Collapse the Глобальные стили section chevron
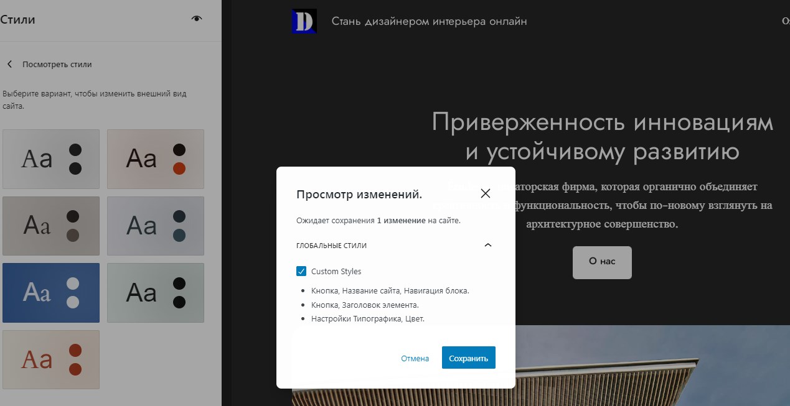This screenshot has width=790, height=406. (x=488, y=246)
